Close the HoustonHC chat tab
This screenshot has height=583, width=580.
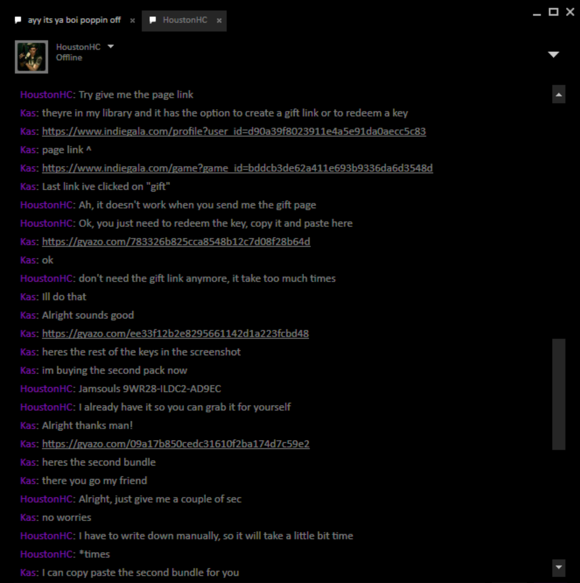tap(219, 20)
